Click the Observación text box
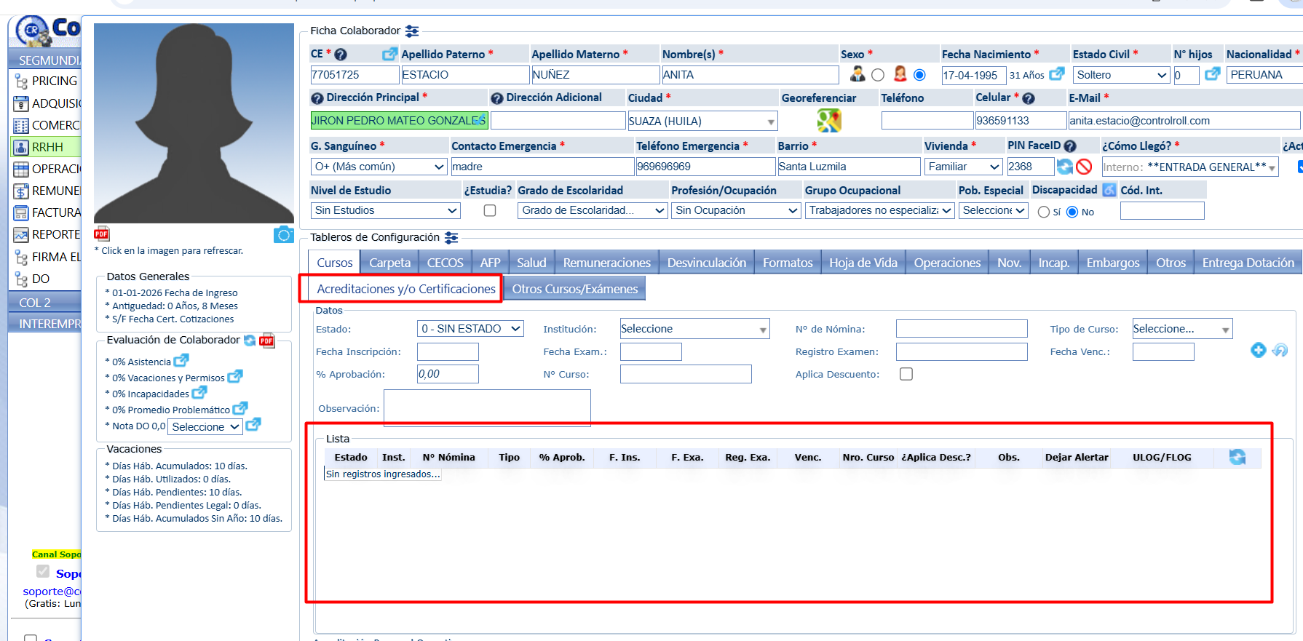The height and width of the screenshot is (641, 1303). coord(487,407)
